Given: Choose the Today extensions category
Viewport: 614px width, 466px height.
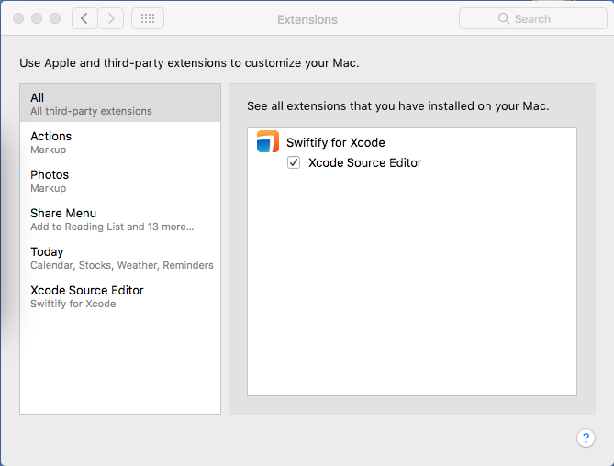Looking at the screenshot, I should click(x=120, y=258).
